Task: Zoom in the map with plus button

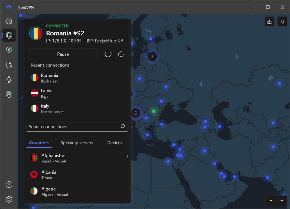Action: [x=282, y=201]
